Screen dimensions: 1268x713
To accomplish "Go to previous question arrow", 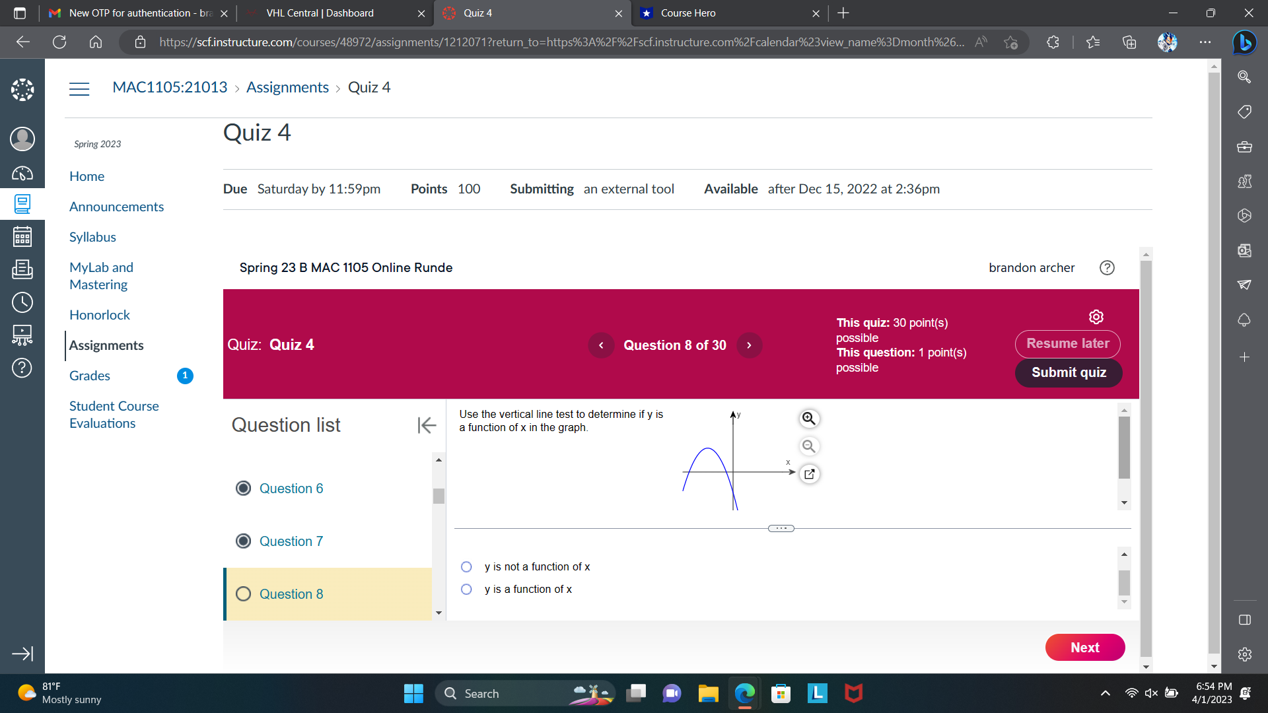I will pos(601,345).
